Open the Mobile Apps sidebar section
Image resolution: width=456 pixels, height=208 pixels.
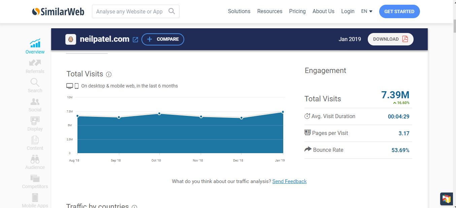35,200
